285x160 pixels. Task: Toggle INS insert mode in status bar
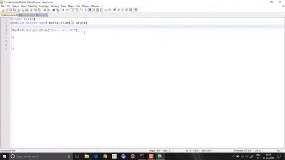click(x=278, y=151)
